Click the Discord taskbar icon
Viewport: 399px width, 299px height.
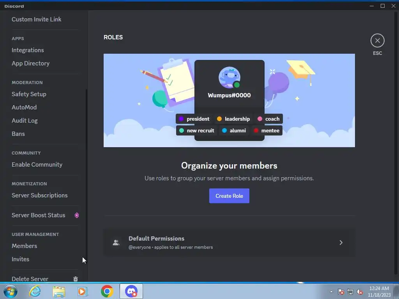click(x=131, y=291)
